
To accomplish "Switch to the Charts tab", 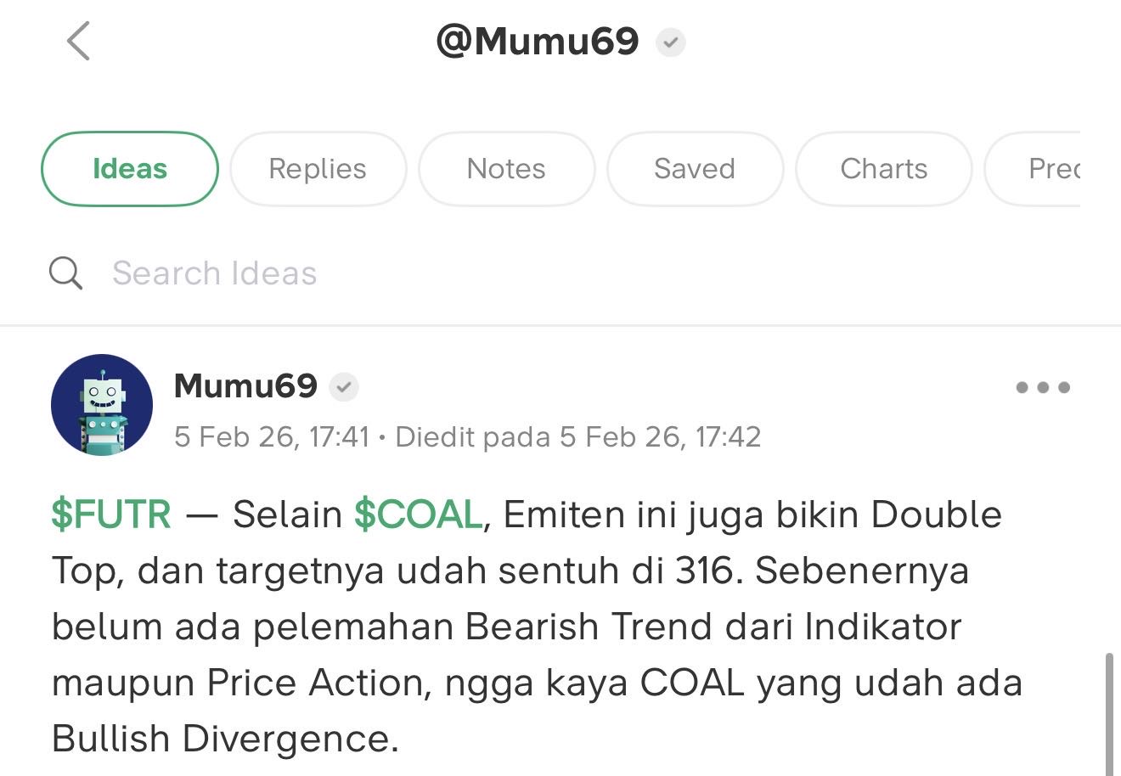I will (x=883, y=169).
